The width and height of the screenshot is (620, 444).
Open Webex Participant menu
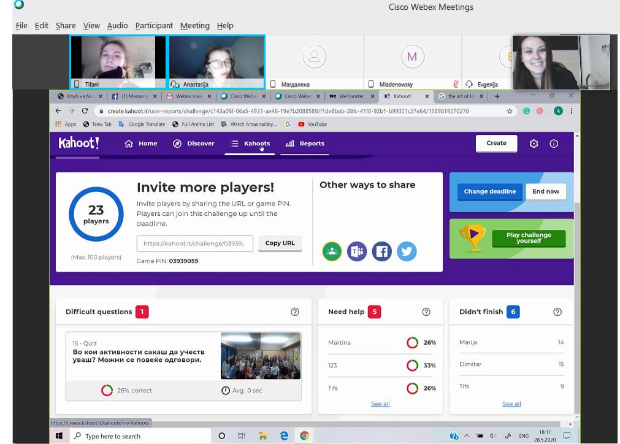(154, 26)
